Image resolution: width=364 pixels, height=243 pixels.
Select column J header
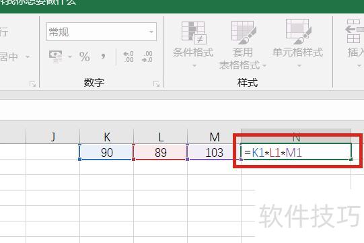53,137
